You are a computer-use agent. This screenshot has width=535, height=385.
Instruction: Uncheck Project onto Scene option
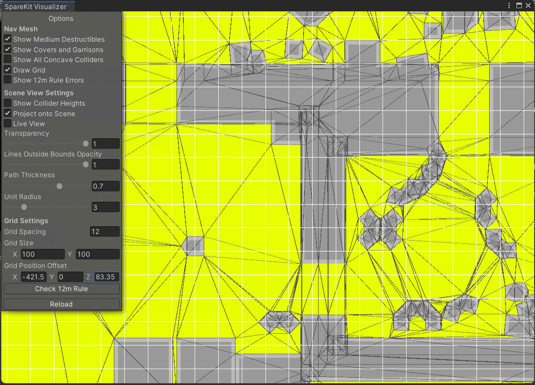coord(8,113)
